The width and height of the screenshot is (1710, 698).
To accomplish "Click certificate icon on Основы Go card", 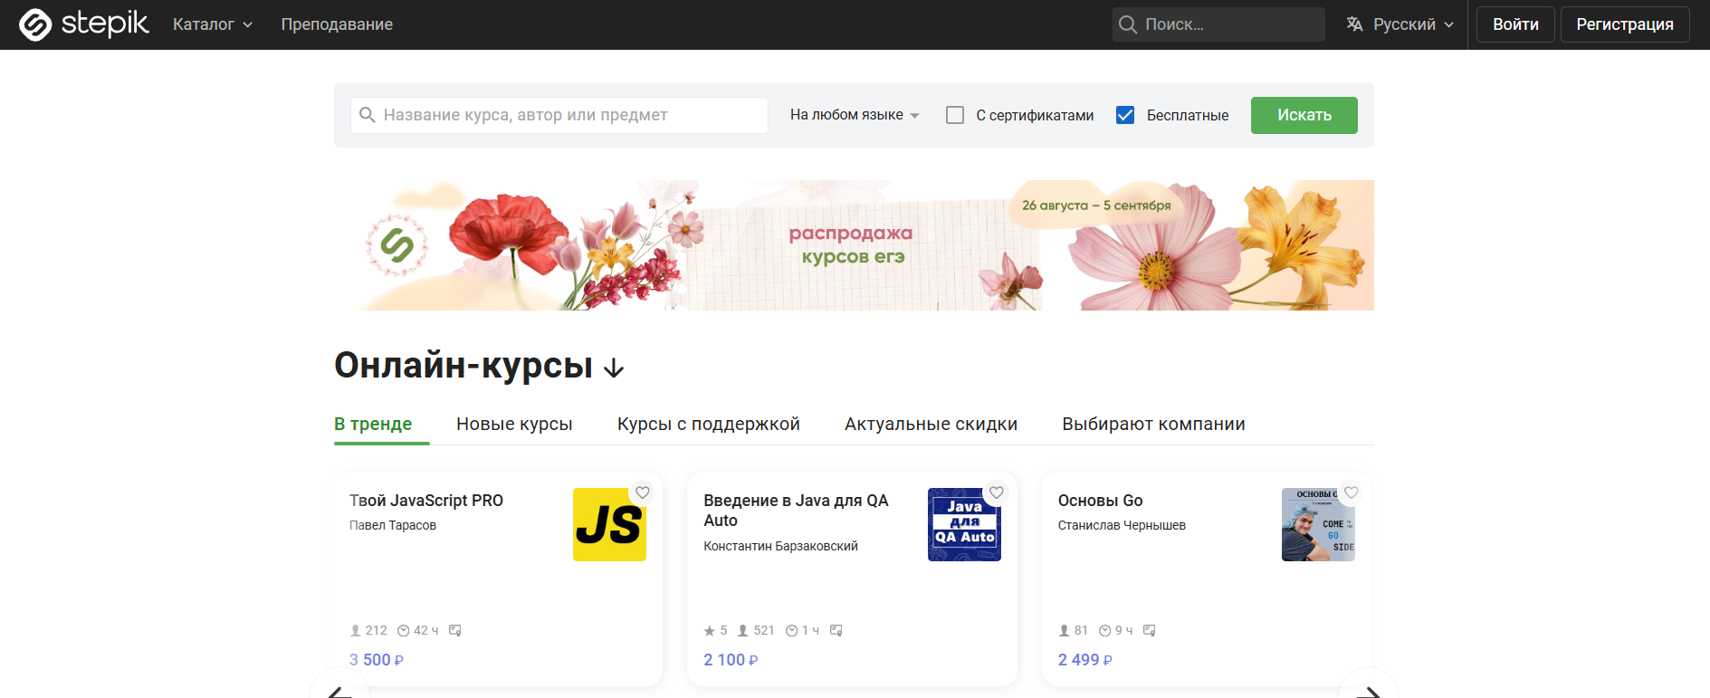I will (x=1150, y=630).
